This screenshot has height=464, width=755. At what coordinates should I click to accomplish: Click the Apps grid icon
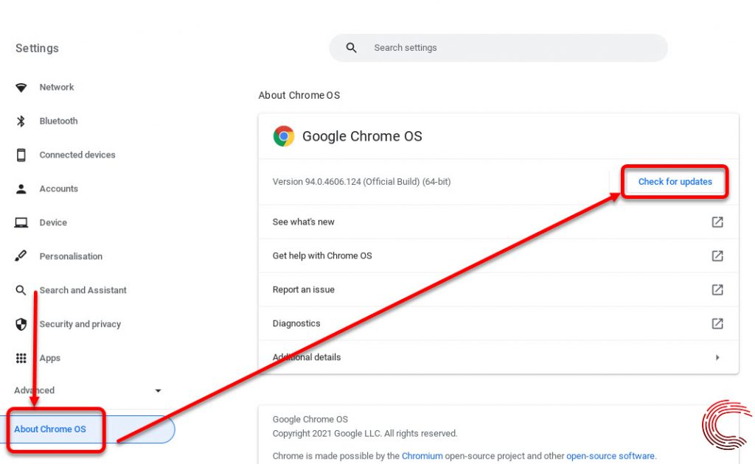[21, 358]
